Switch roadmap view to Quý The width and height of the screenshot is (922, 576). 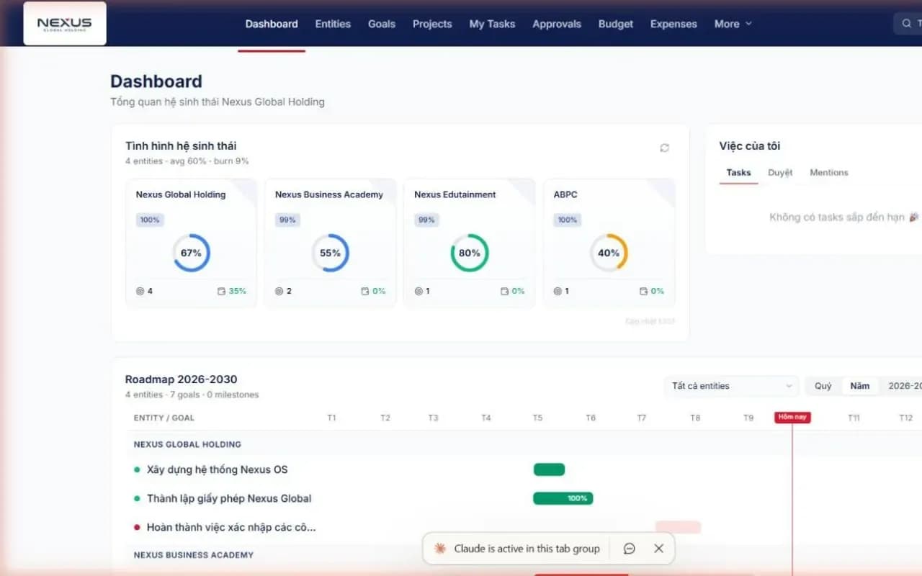pyautogui.click(x=823, y=386)
